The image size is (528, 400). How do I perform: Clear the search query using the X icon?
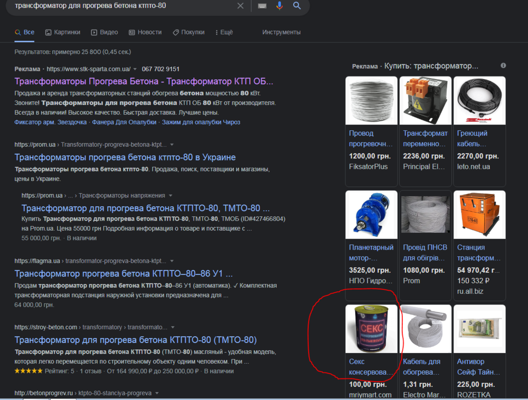240,6
